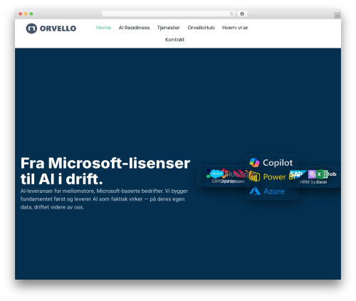Viewport: 356px width, 301px height.
Task: Open the Tjenester menu
Action: click(169, 28)
